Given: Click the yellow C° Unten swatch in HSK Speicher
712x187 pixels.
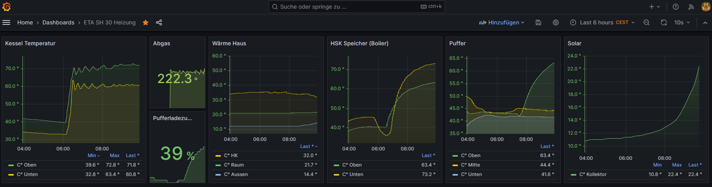Looking at the screenshot, I should coord(336,174).
